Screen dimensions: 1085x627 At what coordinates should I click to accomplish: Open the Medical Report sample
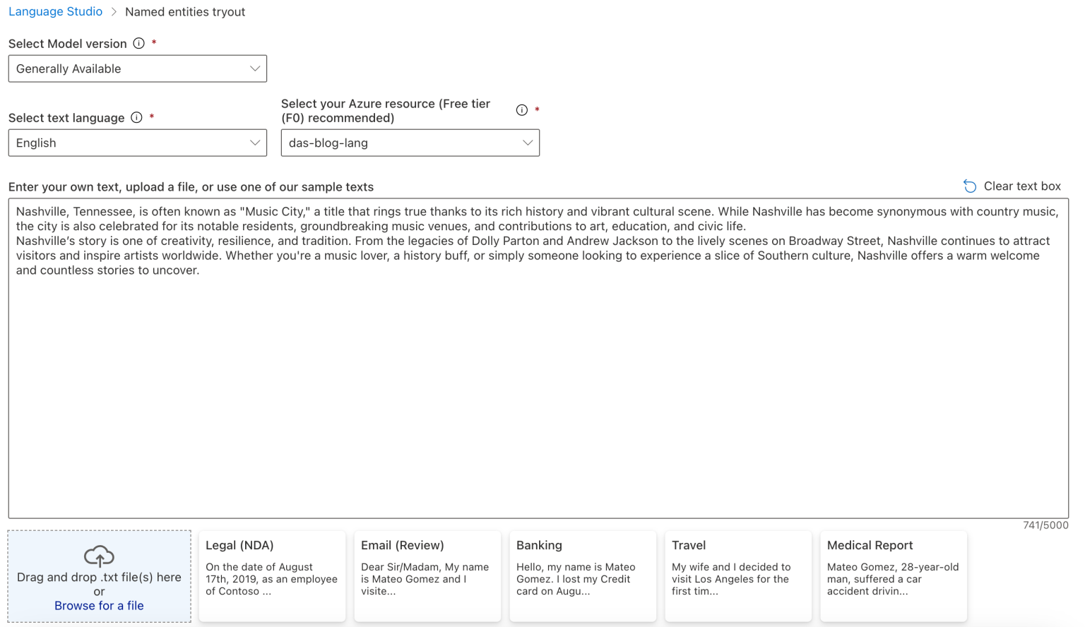pos(894,576)
